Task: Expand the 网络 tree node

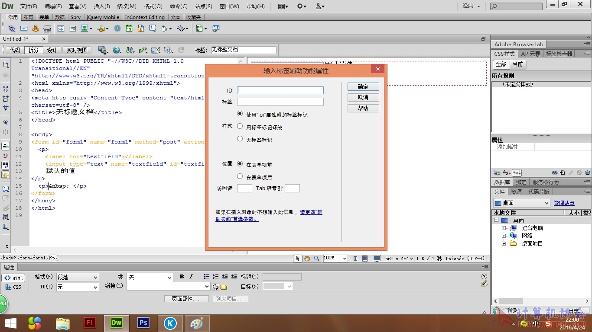Action: tap(504, 236)
